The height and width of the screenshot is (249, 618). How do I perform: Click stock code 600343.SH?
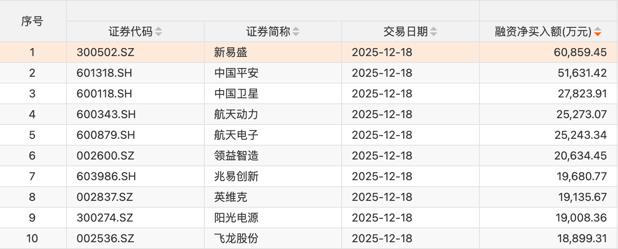[x=106, y=115]
